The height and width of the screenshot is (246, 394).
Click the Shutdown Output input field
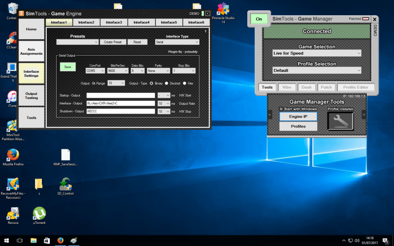[121, 111]
